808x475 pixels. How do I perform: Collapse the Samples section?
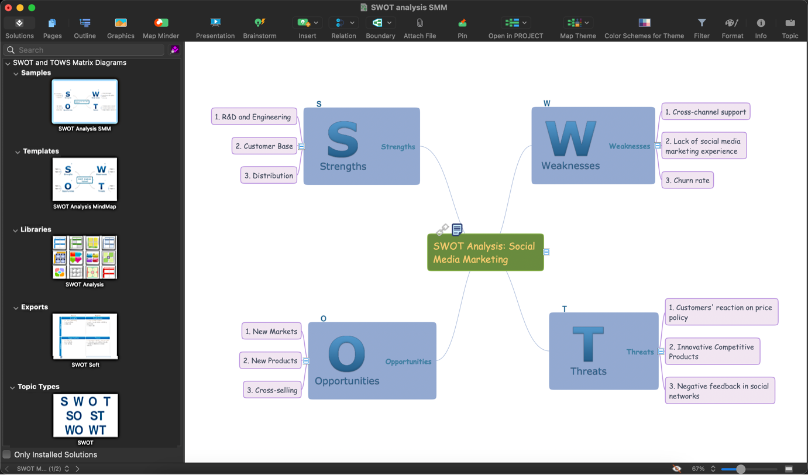point(16,74)
